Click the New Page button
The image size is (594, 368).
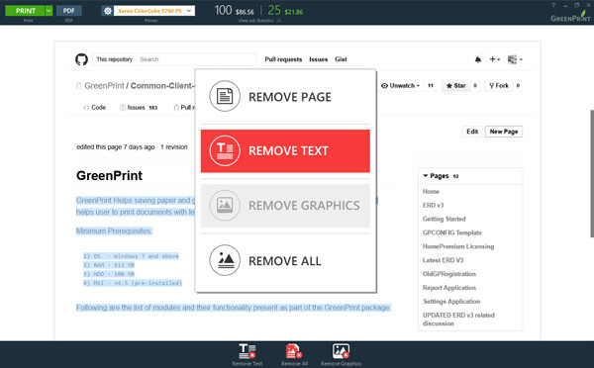504,132
